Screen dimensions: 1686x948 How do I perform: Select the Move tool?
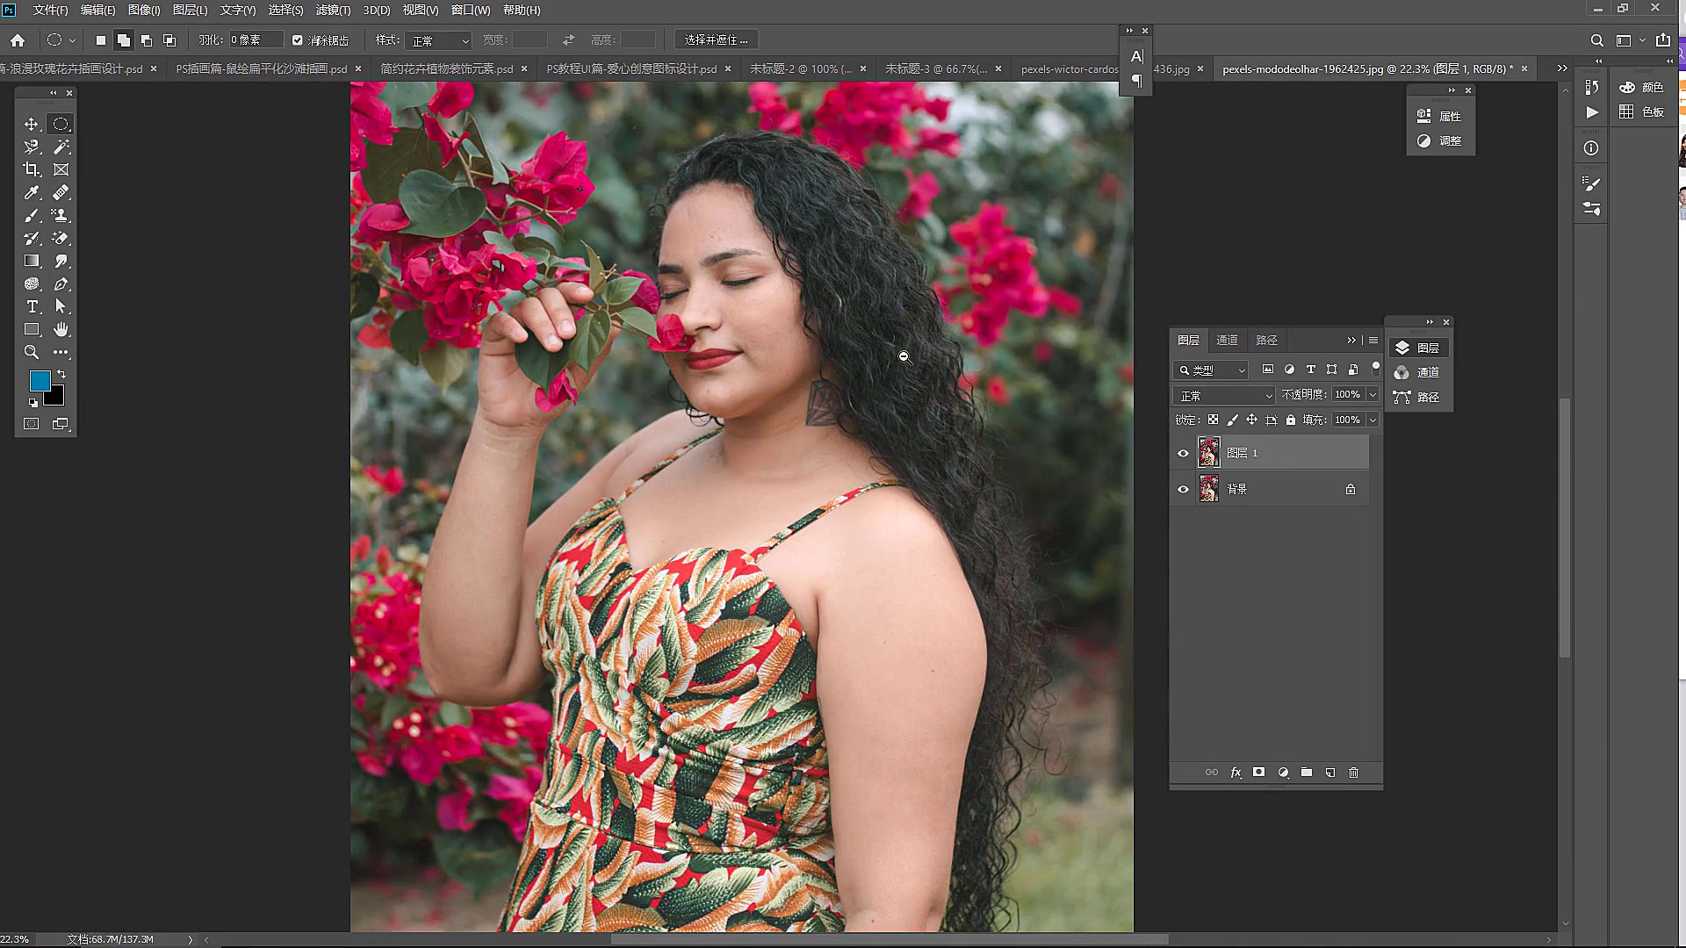click(x=32, y=124)
